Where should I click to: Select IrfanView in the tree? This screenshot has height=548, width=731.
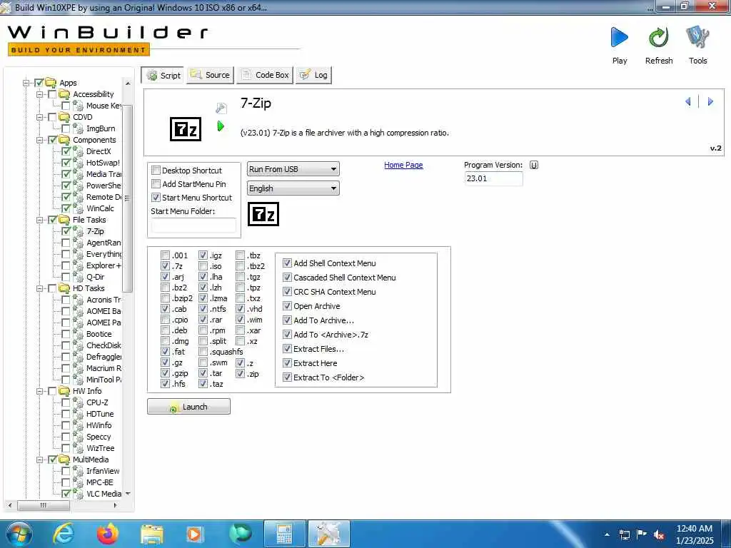point(103,471)
